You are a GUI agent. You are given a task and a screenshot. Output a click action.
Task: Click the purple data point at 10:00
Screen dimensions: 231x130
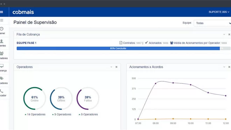[191, 85]
